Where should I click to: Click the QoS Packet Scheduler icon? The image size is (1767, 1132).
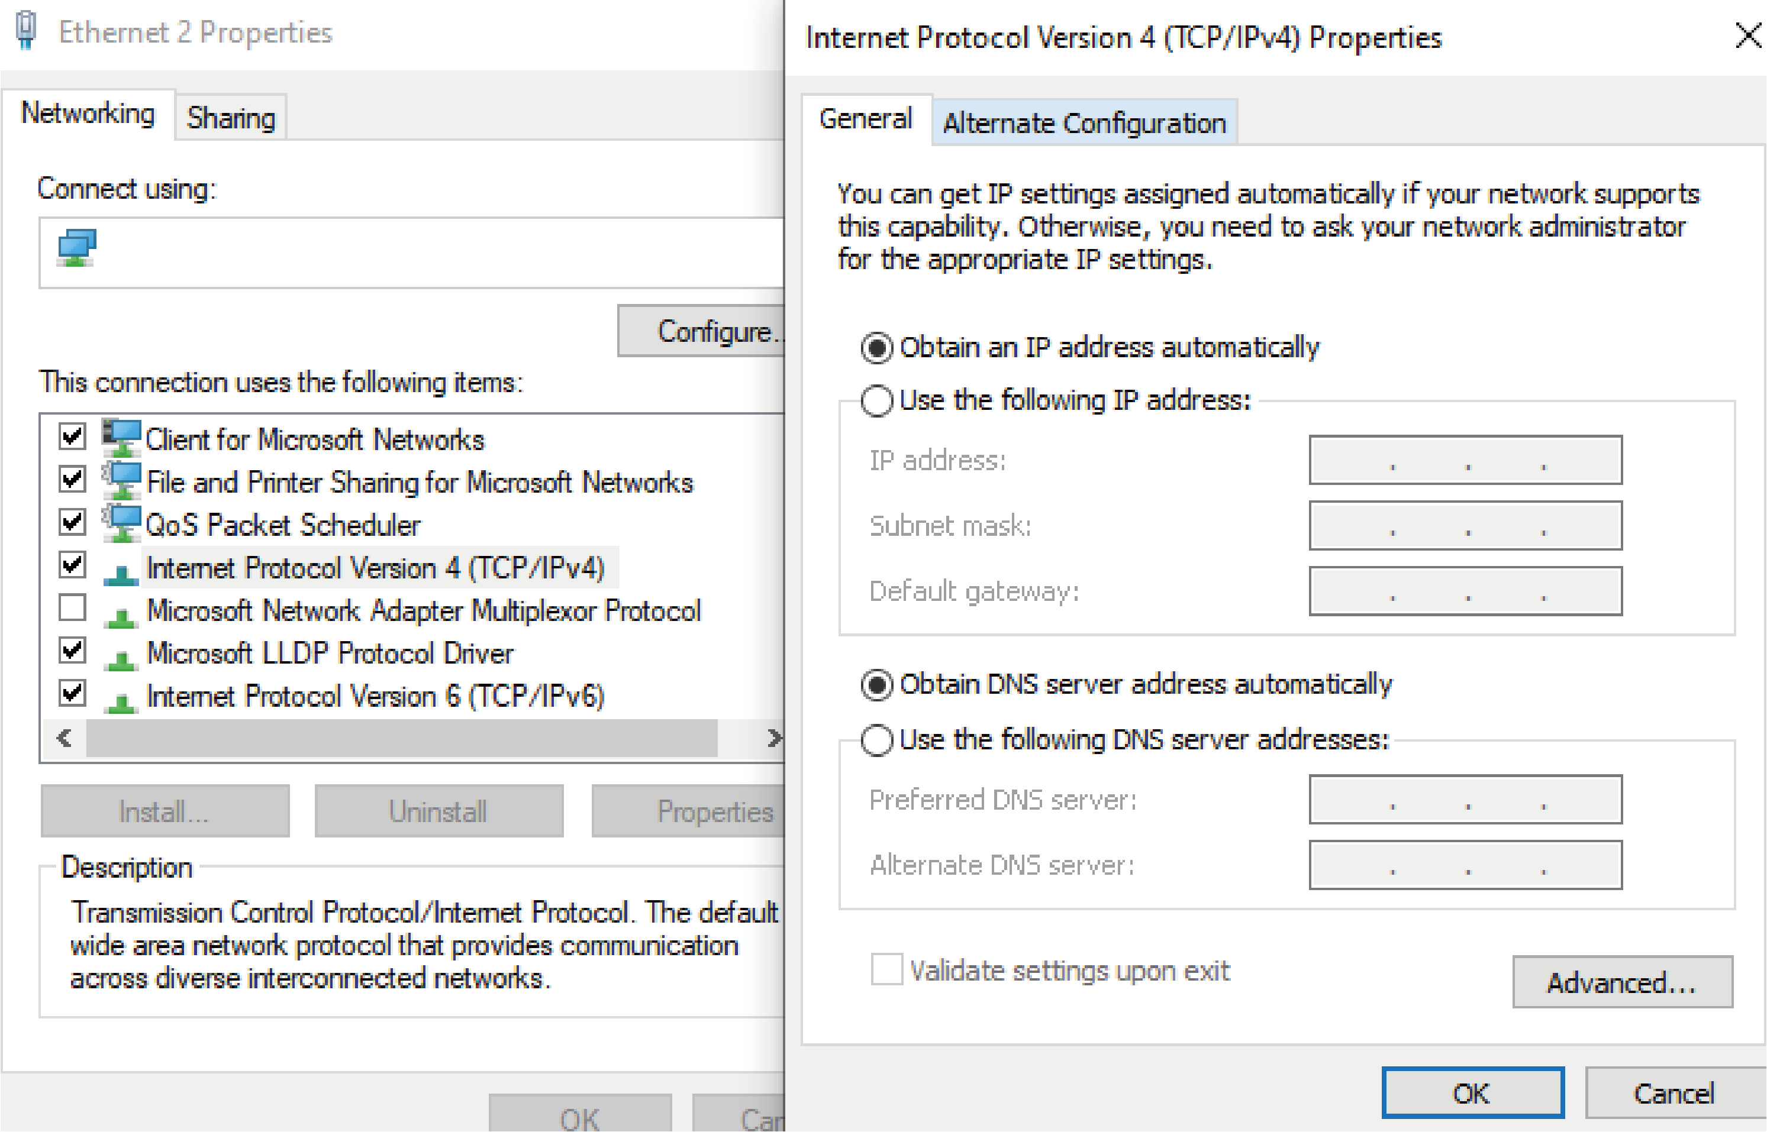(121, 523)
